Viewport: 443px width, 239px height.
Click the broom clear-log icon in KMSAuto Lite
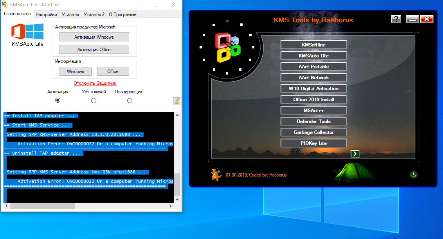[x=176, y=101]
